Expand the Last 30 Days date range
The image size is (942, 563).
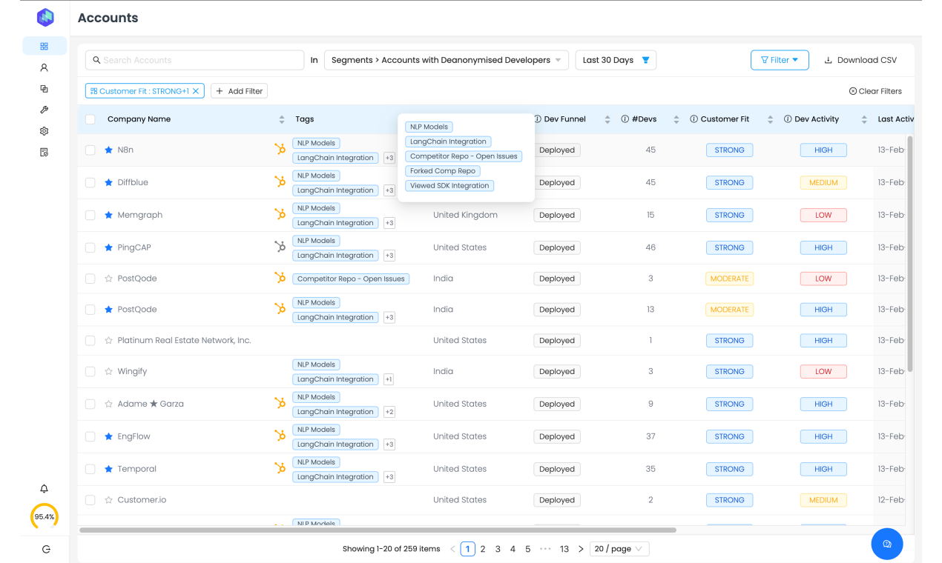pyautogui.click(x=615, y=60)
